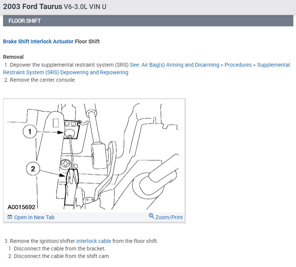Screen dimensions: 296x267
Task: Click 'Depower the supplemental restraint system (SRS)' text
Action: point(69,65)
